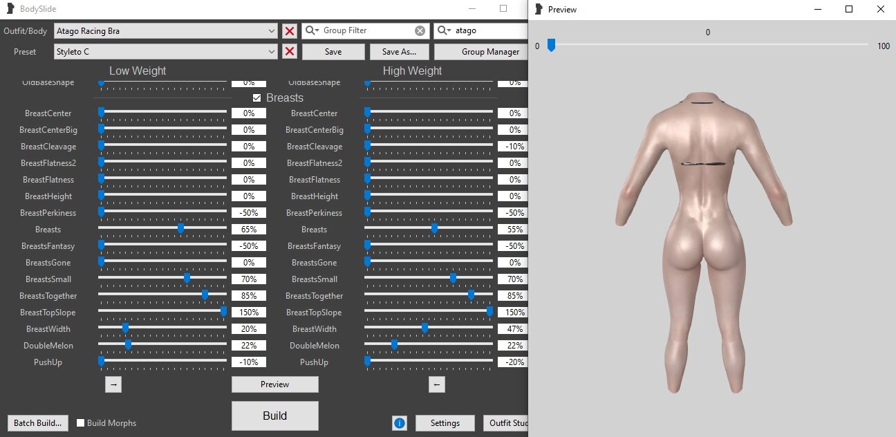Click the High Weight Breasts 55% value box

[x=513, y=230]
